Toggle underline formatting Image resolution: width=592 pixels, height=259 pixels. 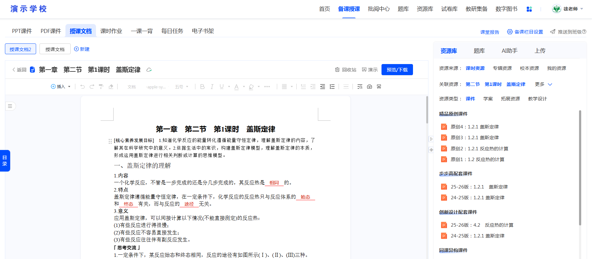coord(222,87)
